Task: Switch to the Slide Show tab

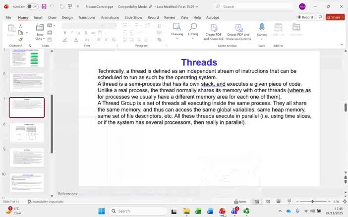Action: [133, 17]
